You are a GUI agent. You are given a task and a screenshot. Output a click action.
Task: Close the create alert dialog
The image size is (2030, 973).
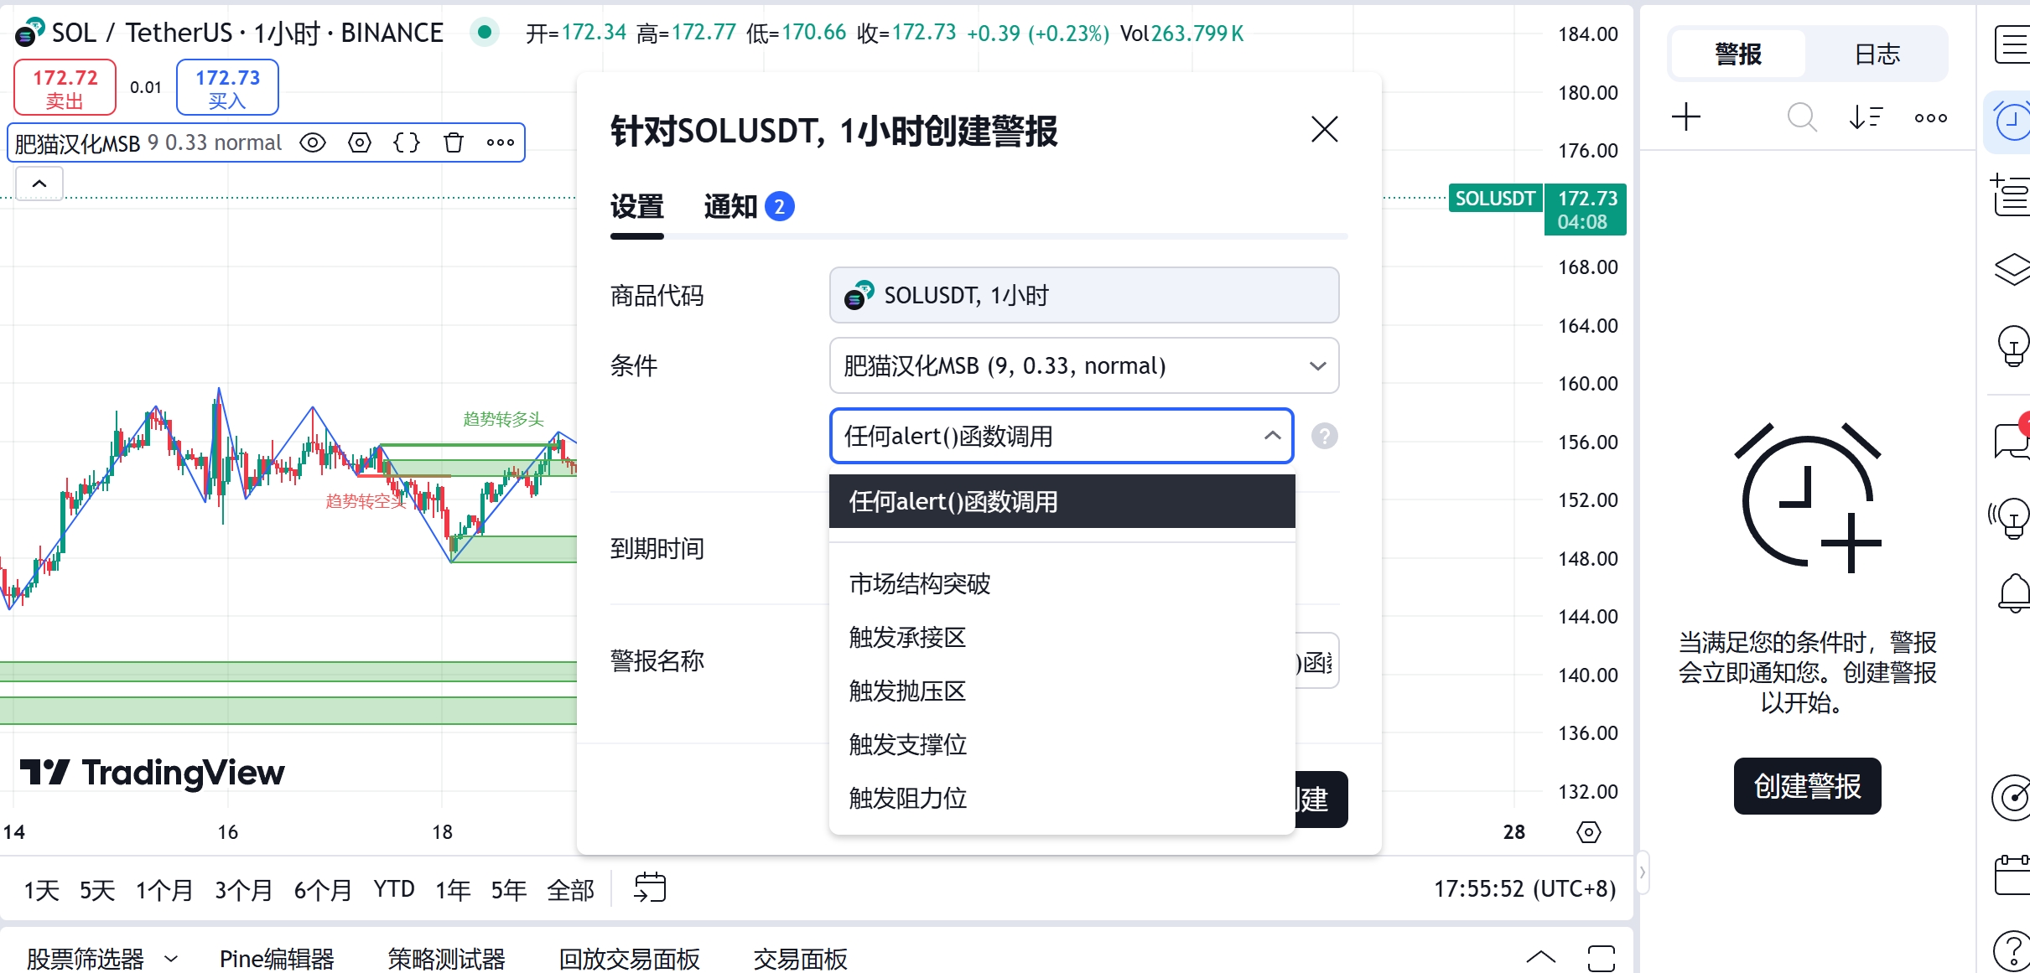pyautogui.click(x=1325, y=129)
